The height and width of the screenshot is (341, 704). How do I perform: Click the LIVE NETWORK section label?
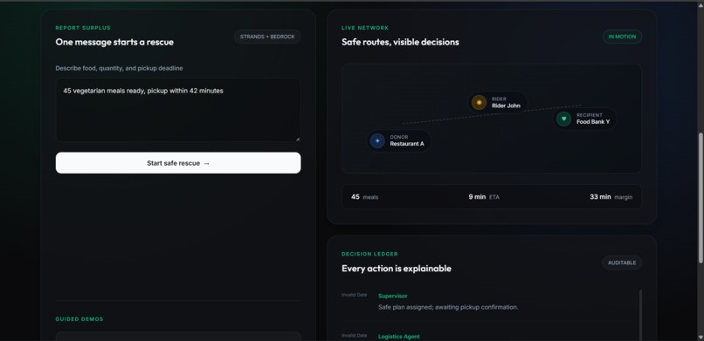365,28
